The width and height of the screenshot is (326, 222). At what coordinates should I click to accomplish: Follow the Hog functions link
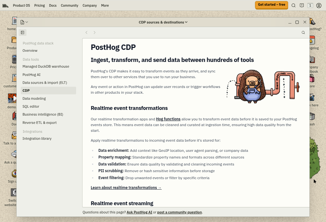[x=168, y=119]
